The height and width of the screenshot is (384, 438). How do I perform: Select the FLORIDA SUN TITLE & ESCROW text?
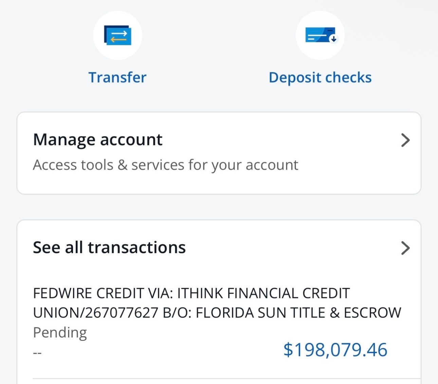[x=298, y=313]
